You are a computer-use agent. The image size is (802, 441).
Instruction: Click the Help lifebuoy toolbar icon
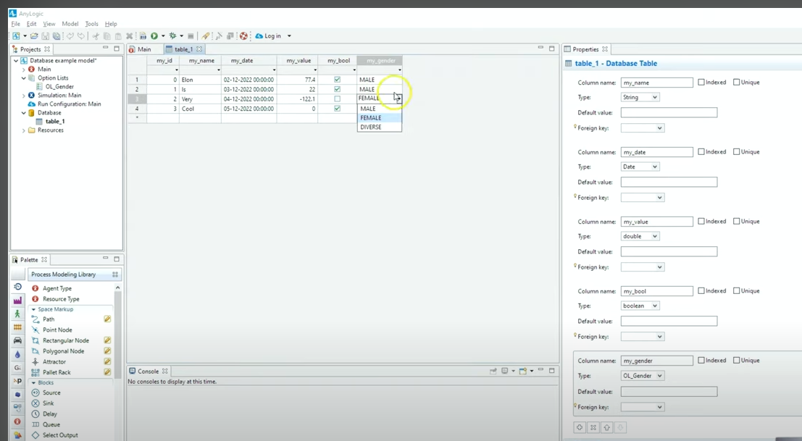tap(243, 35)
